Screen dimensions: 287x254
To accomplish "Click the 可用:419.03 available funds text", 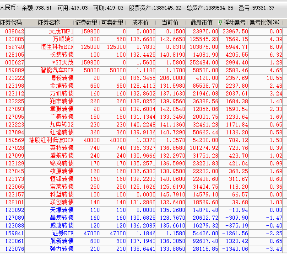I will coord(72,8).
